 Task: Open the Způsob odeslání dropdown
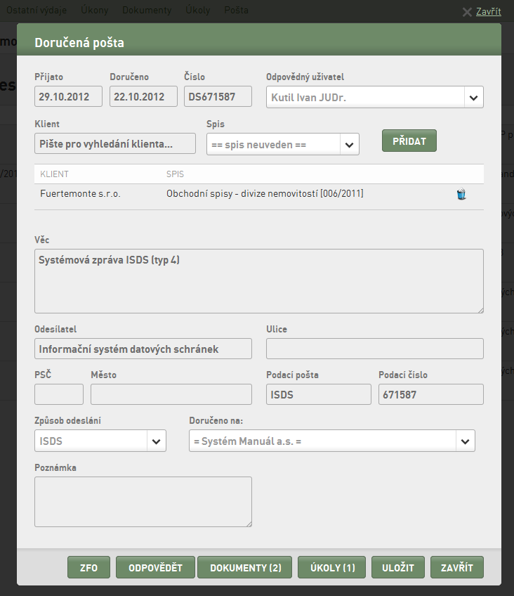coord(100,441)
